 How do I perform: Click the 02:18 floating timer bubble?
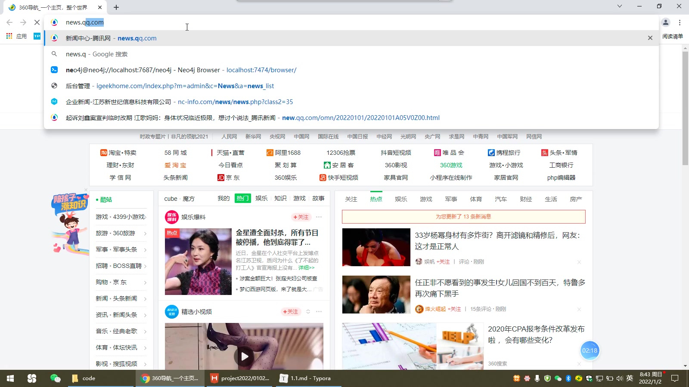coord(590,350)
